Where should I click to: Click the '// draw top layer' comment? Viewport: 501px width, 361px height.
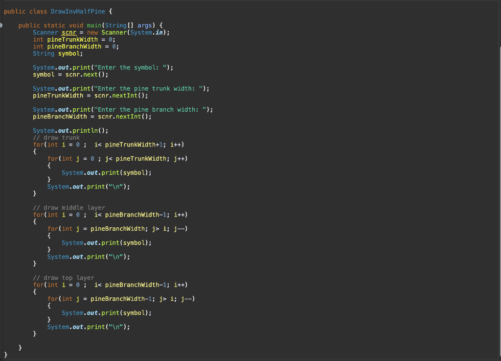point(64,278)
